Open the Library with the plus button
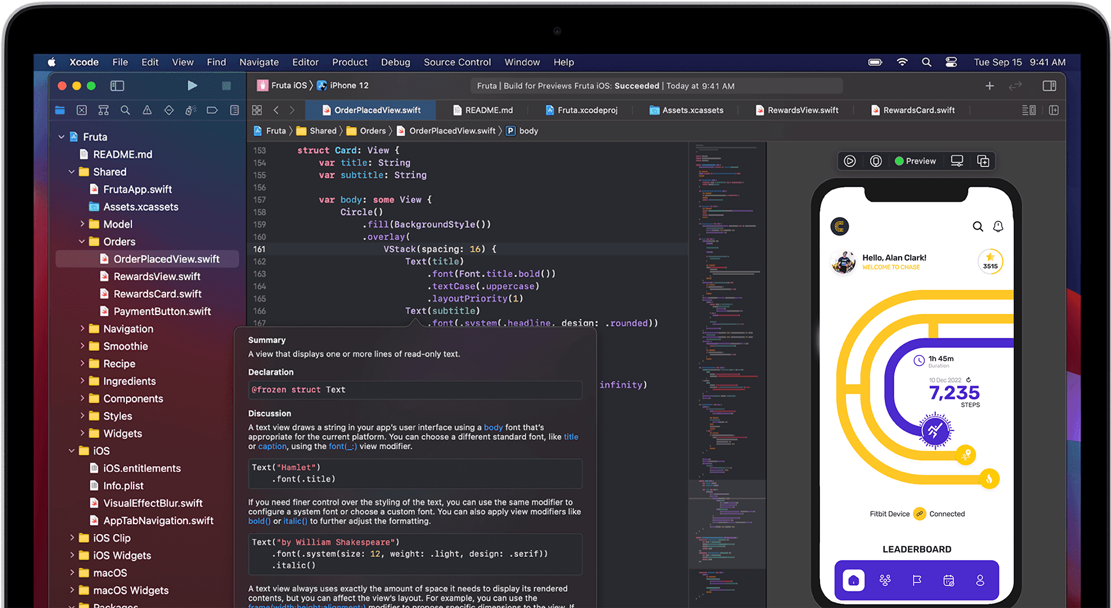 [989, 86]
